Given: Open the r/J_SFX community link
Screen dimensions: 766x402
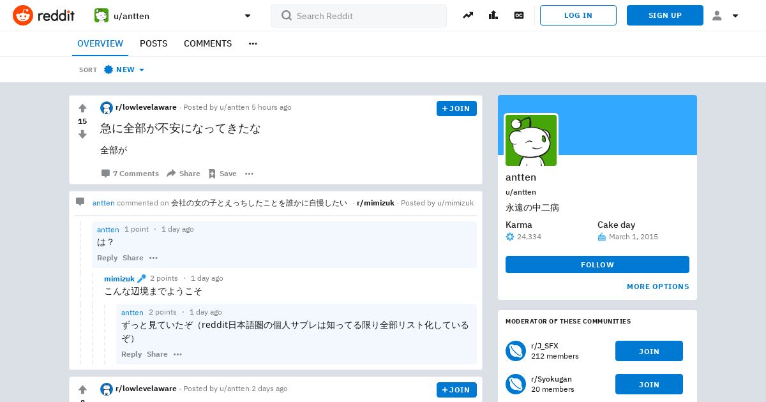Looking at the screenshot, I should click(x=544, y=346).
